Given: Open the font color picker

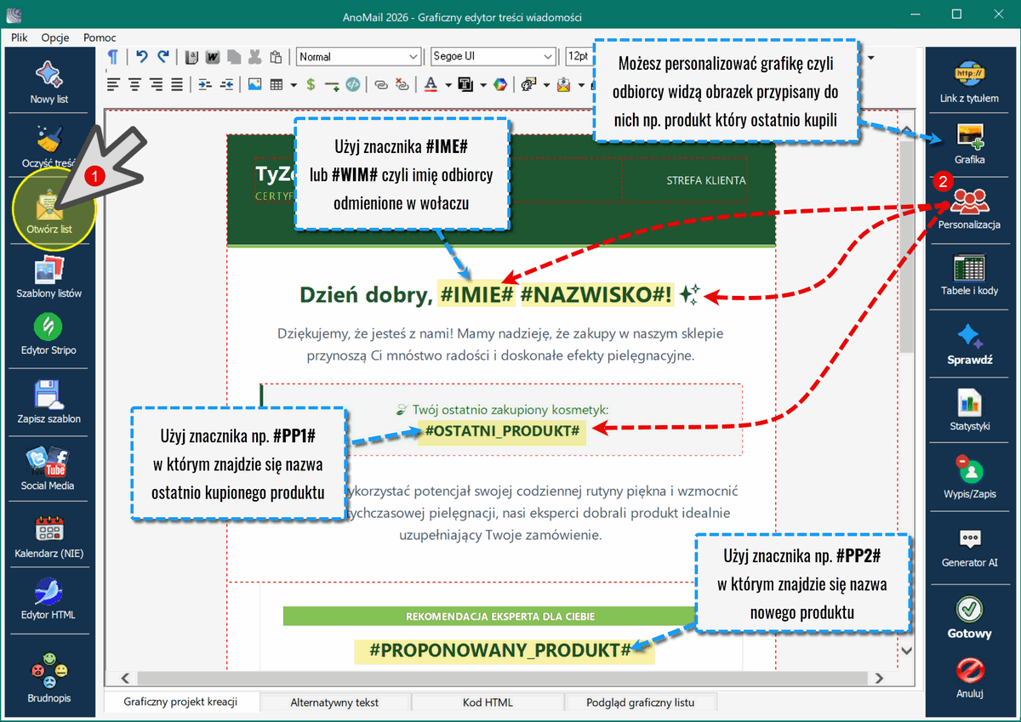Looking at the screenshot, I should [x=430, y=84].
